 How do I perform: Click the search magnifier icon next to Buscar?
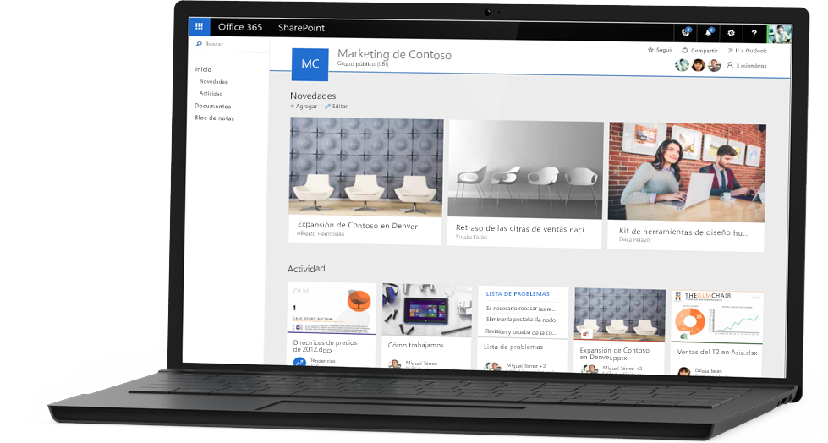199,44
